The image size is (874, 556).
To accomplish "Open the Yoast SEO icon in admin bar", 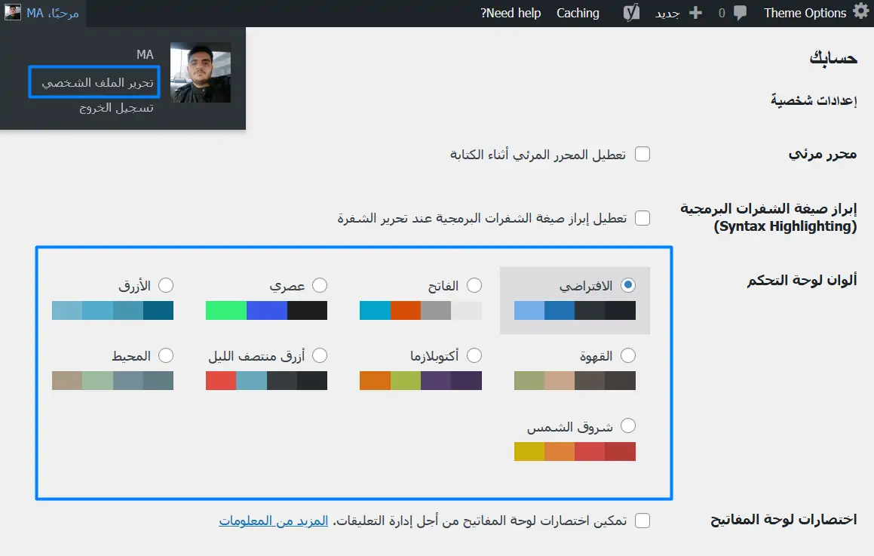I will [x=631, y=13].
